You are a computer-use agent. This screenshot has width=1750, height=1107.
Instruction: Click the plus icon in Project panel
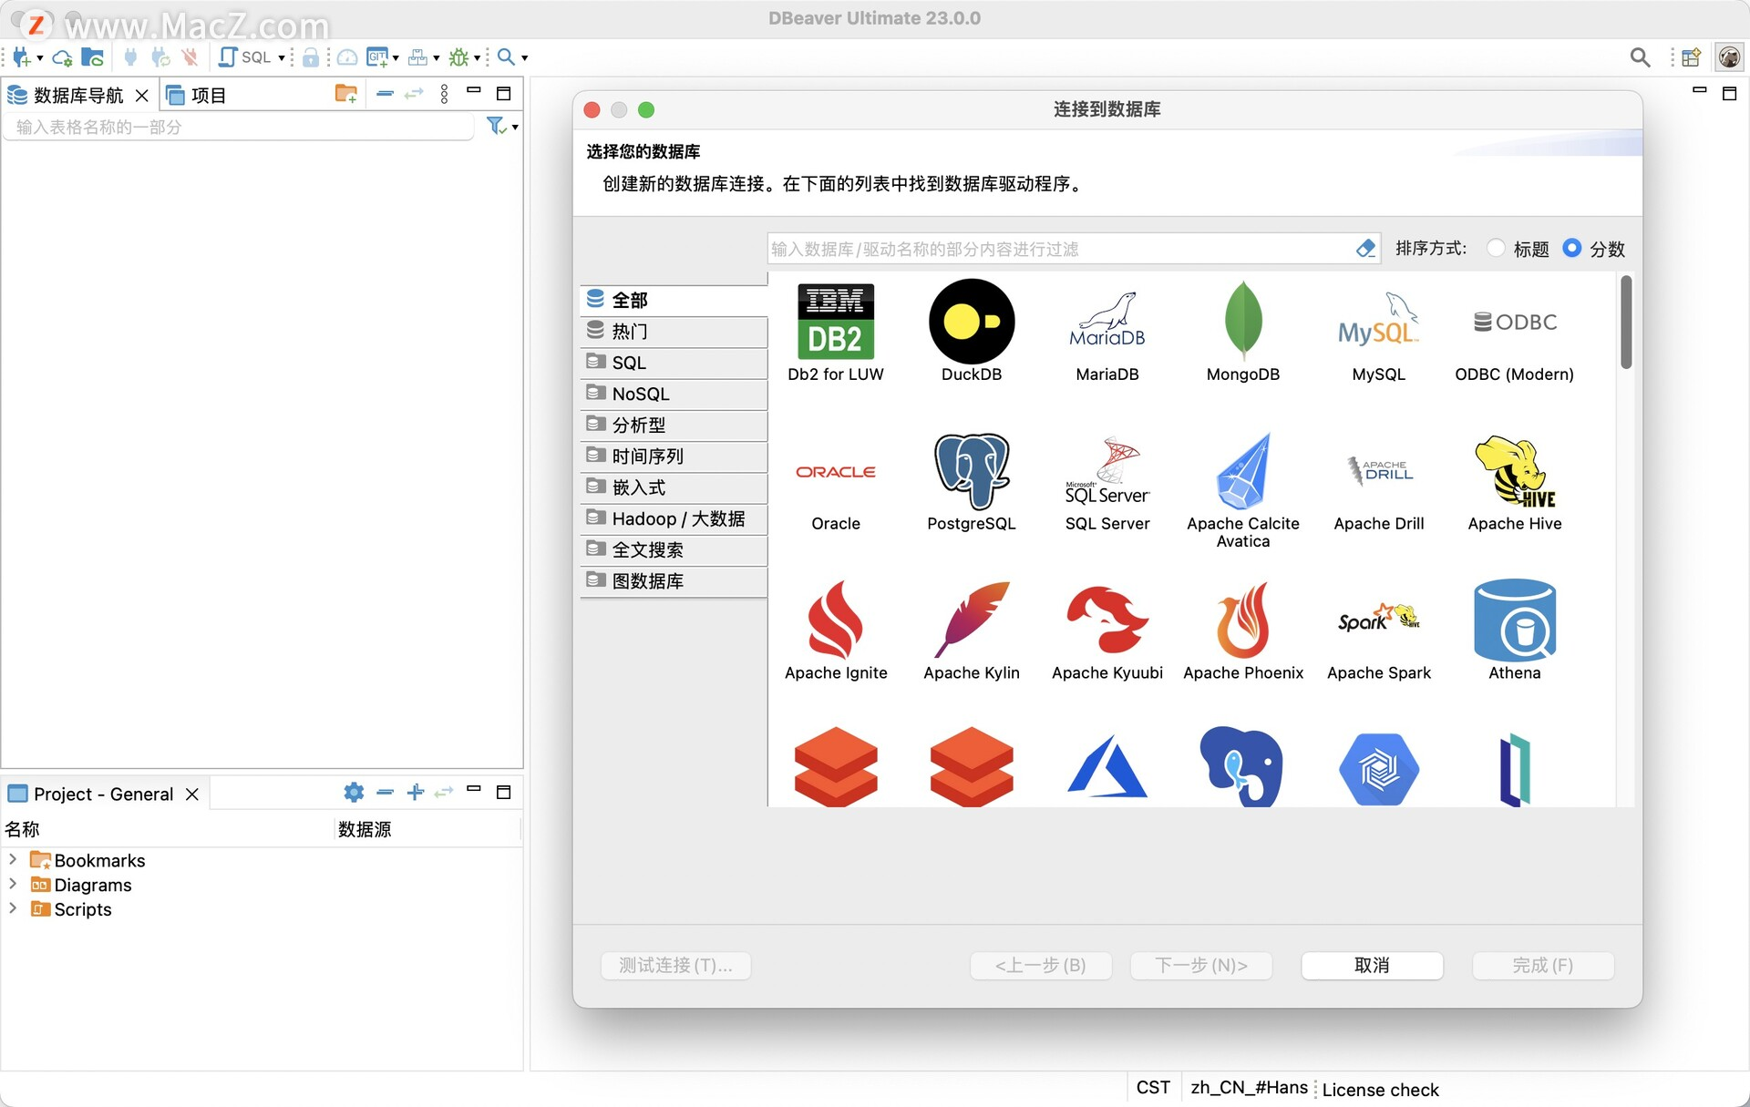416,792
